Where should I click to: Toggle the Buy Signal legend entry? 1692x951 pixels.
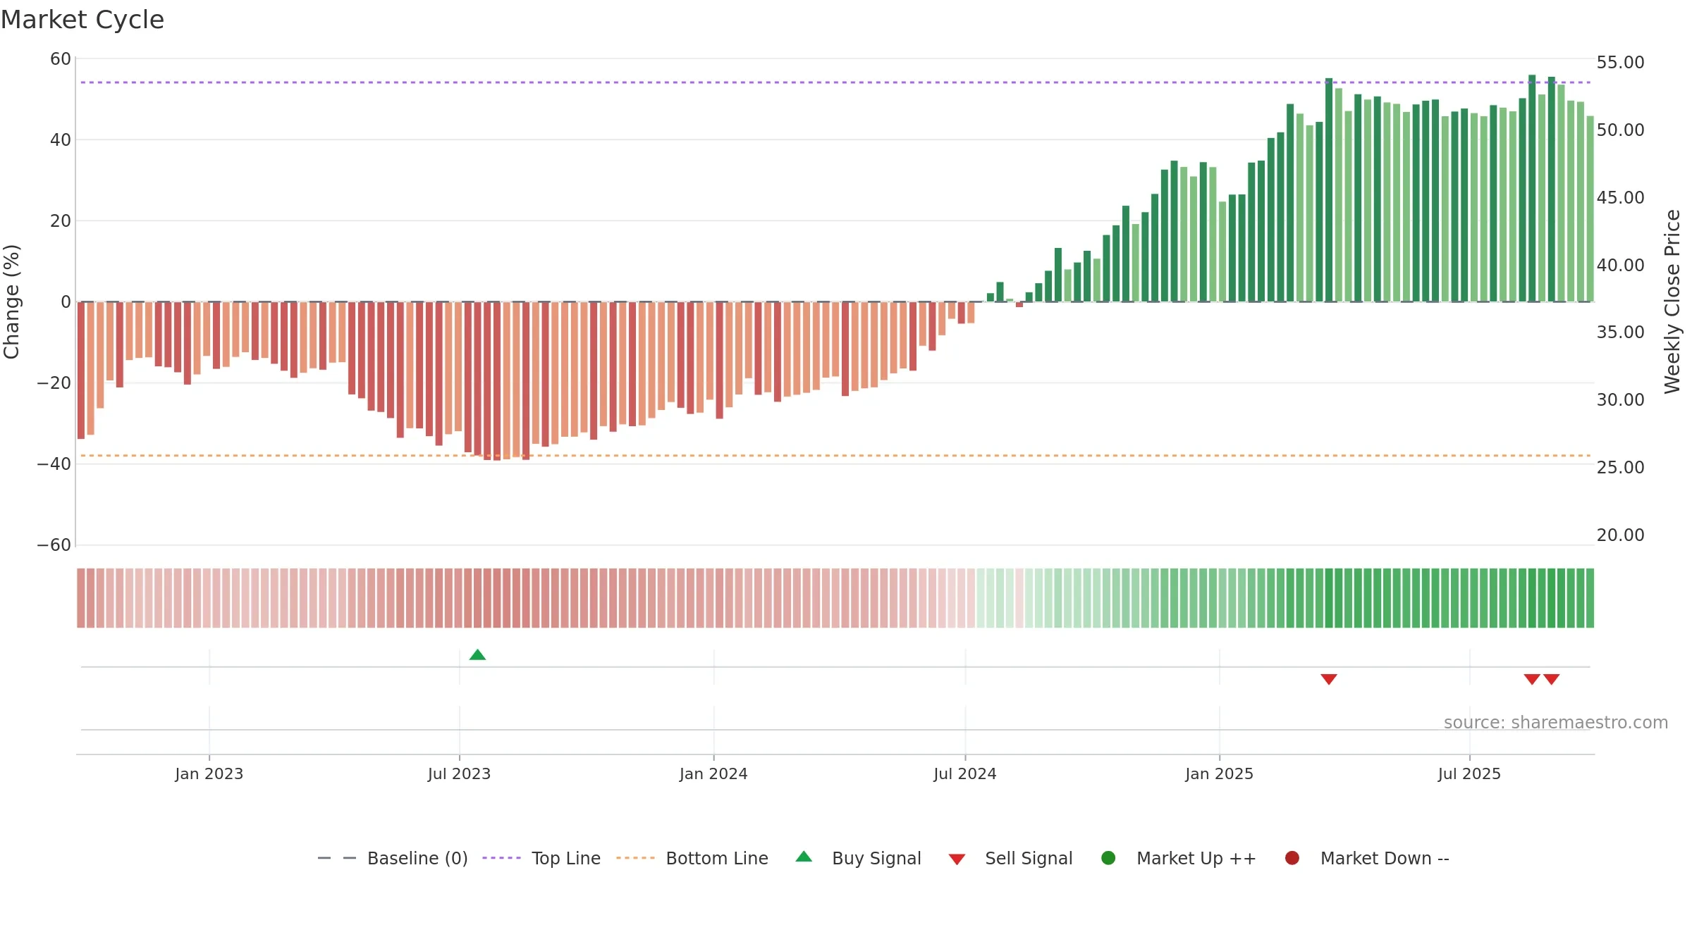point(858,858)
